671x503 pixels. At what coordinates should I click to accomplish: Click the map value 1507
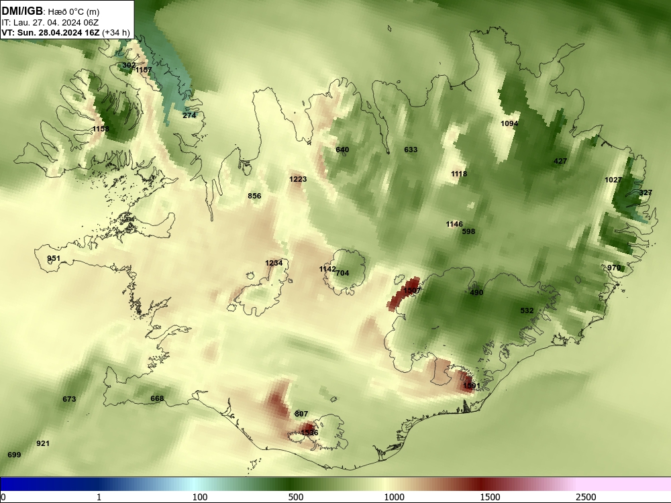(x=412, y=290)
